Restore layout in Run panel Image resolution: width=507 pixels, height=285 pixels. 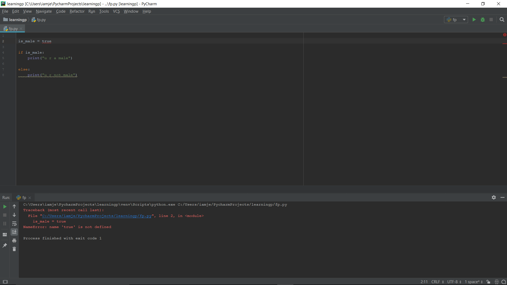[5, 234]
